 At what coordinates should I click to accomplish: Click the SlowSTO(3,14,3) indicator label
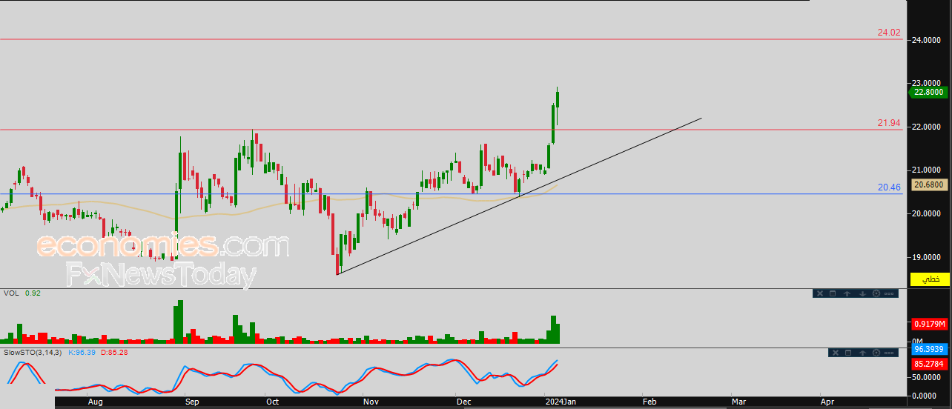[34, 352]
